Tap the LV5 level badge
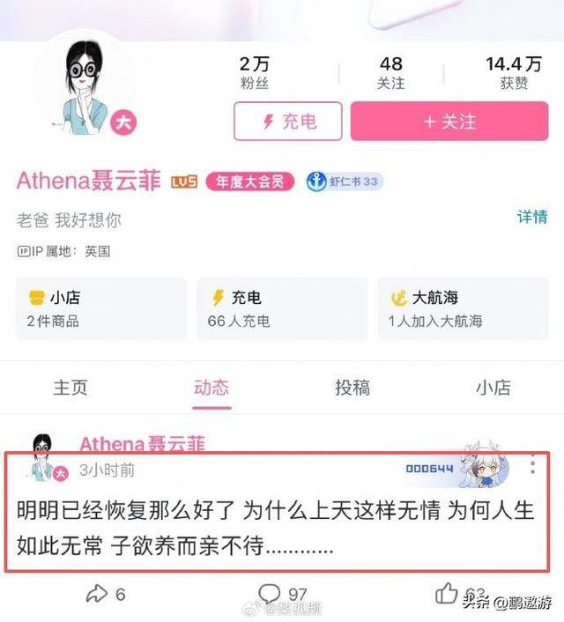The width and height of the screenshot is (564, 622). tap(184, 182)
